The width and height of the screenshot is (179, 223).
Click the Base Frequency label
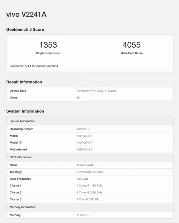coord(20,179)
